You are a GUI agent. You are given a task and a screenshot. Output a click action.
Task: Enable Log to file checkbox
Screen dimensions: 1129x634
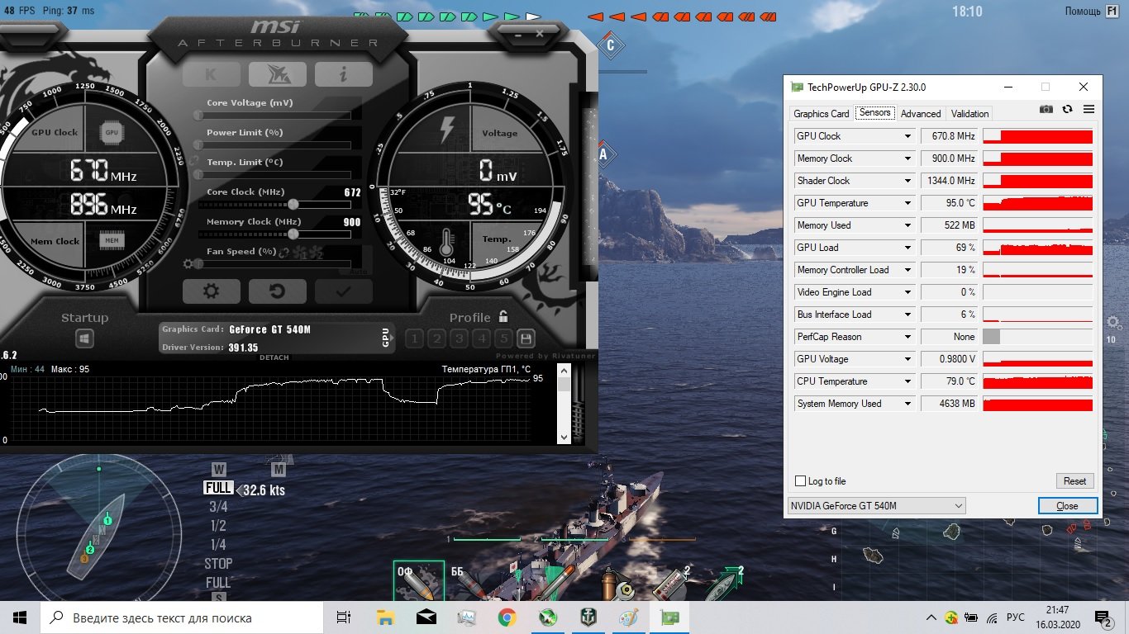[800, 481]
